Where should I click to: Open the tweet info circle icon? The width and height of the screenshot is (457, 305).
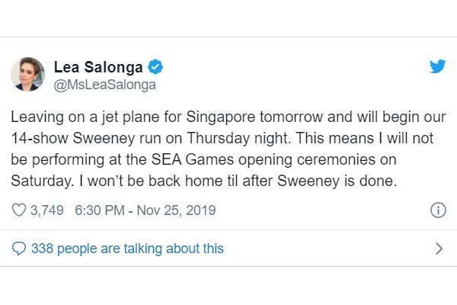pyautogui.click(x=438, y=210)
